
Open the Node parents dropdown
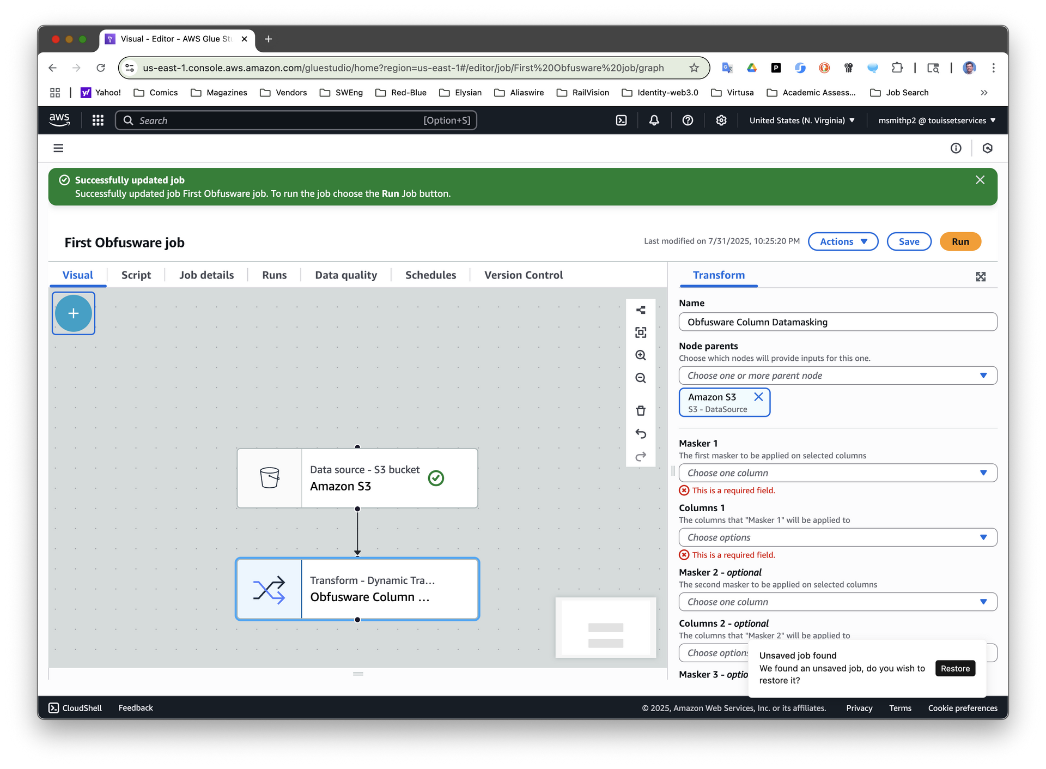tap(838, 376)
